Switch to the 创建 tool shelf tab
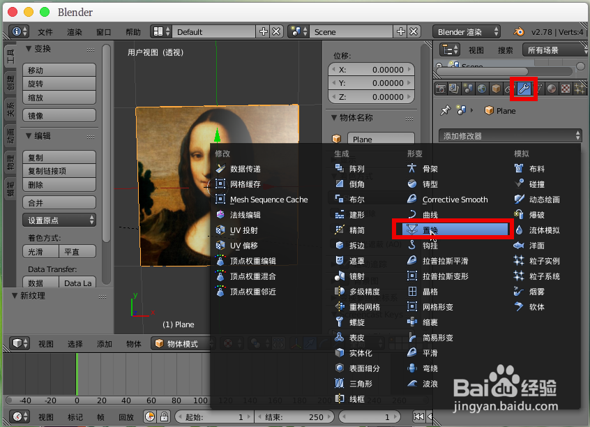The image size is (590, 427). coord(10,82)
